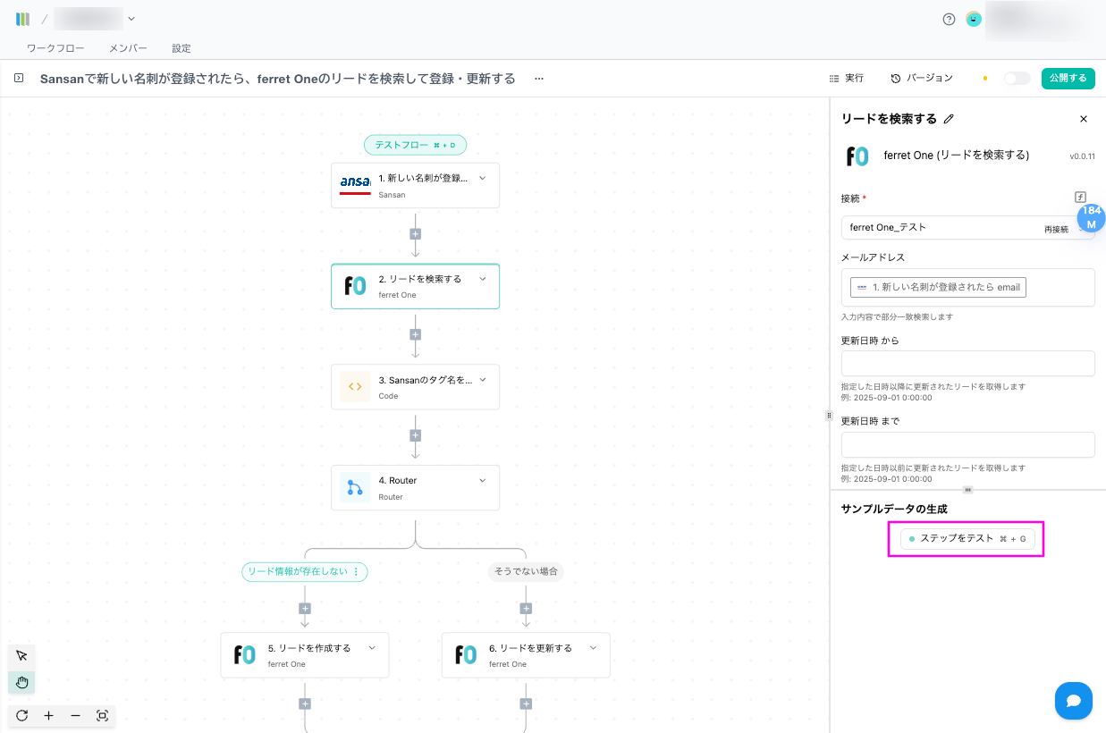Open the バージョン history
The width and height of the screenshot is (1106, 733).
tap(922, 79)
